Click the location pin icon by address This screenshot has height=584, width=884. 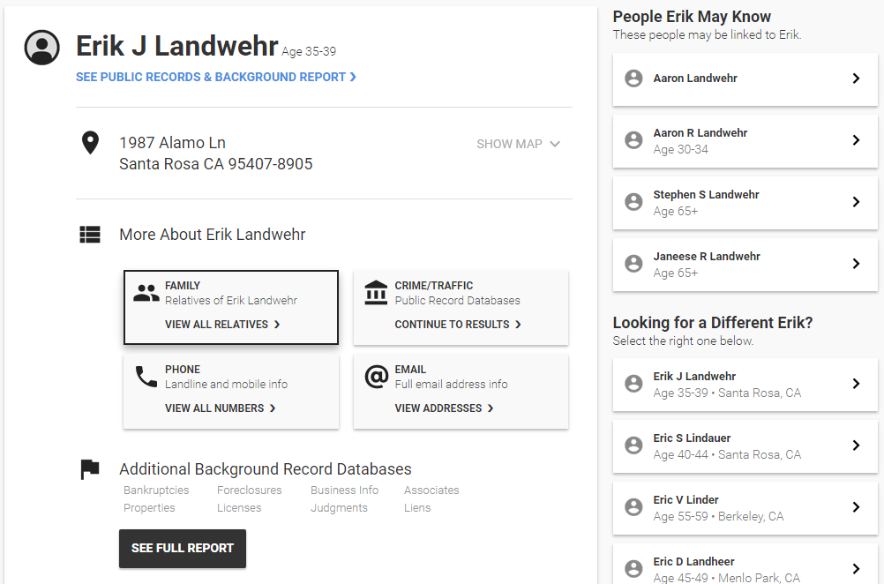click(90, 143)
